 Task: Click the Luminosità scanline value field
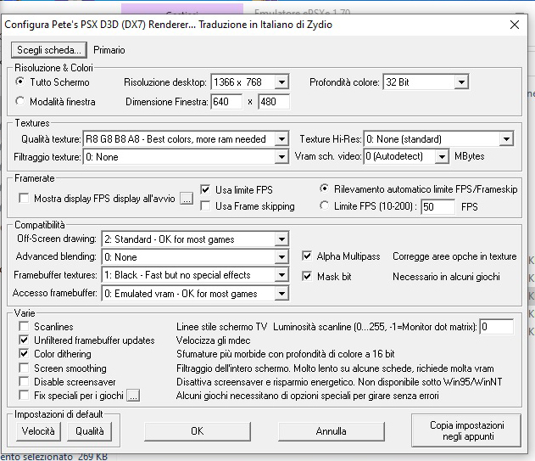tap(497, 327)
